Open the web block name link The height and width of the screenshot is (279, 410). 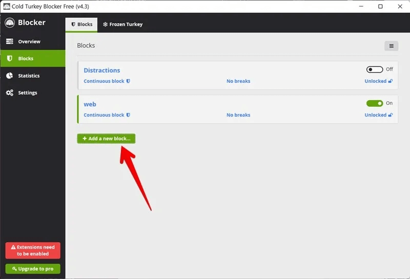click(x=90, y=104)
